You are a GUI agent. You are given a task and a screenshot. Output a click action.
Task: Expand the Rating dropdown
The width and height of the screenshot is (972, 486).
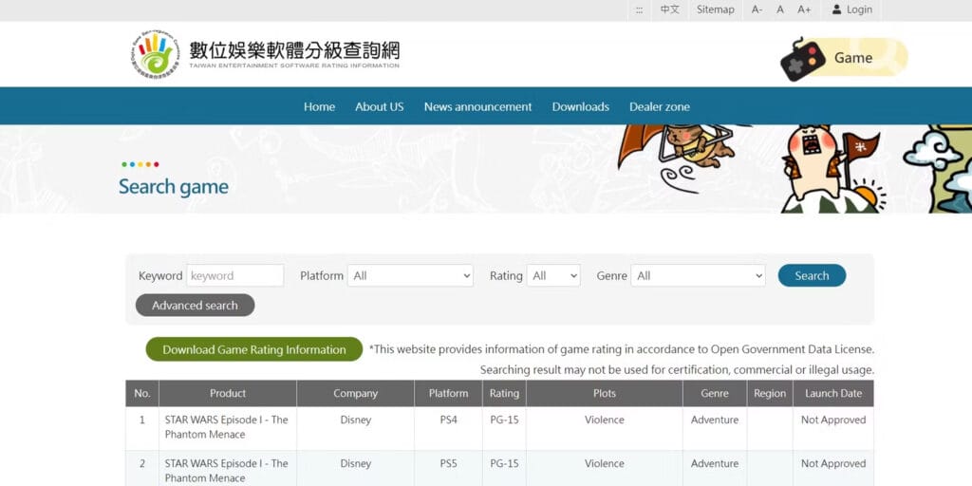pyautogui.click(x=553, y=275)
